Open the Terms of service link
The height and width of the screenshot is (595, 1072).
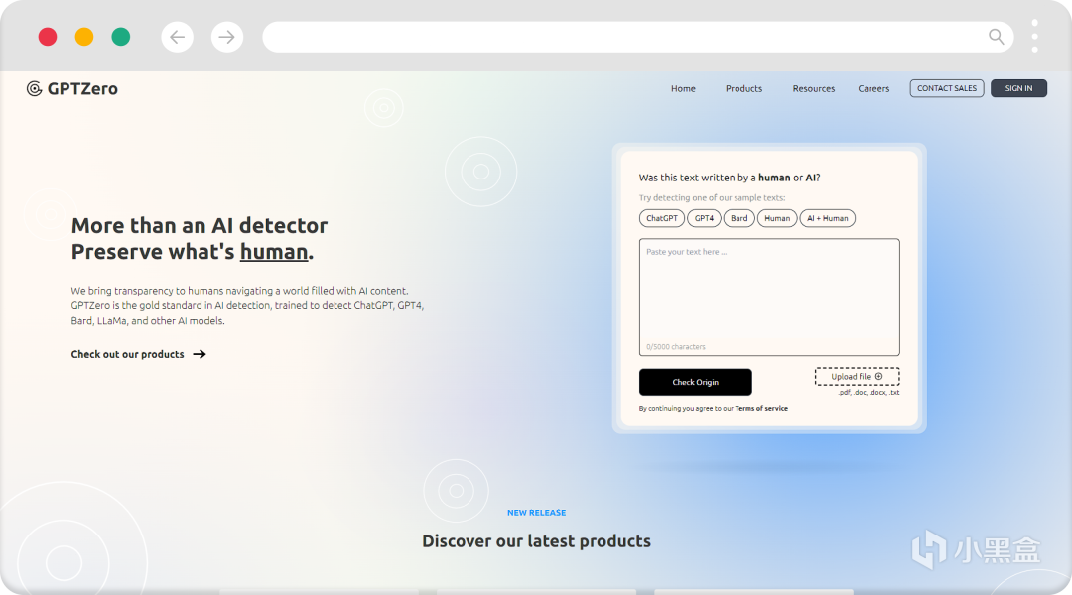[x=761, y=408]
